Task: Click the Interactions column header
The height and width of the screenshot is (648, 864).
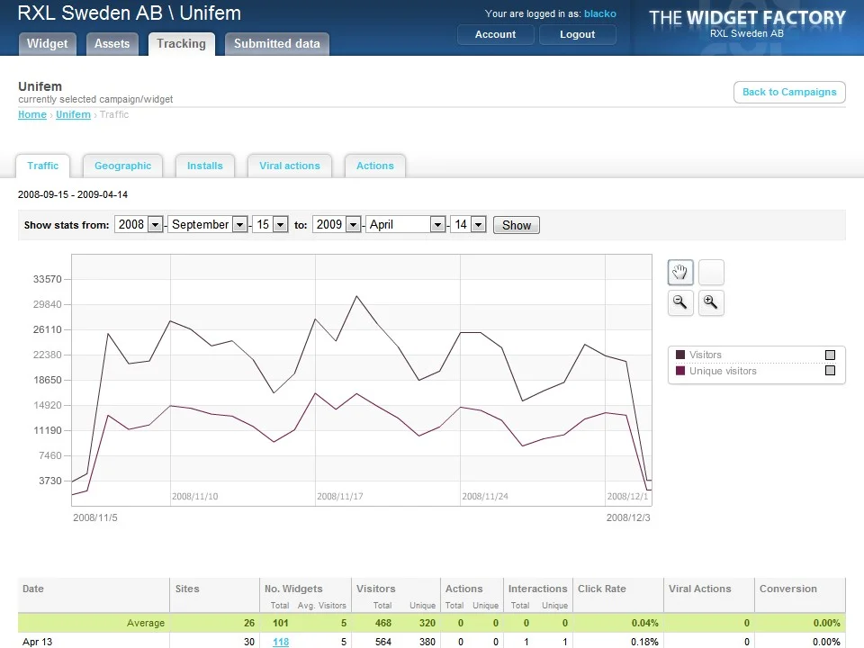Action: pos(537,589)
